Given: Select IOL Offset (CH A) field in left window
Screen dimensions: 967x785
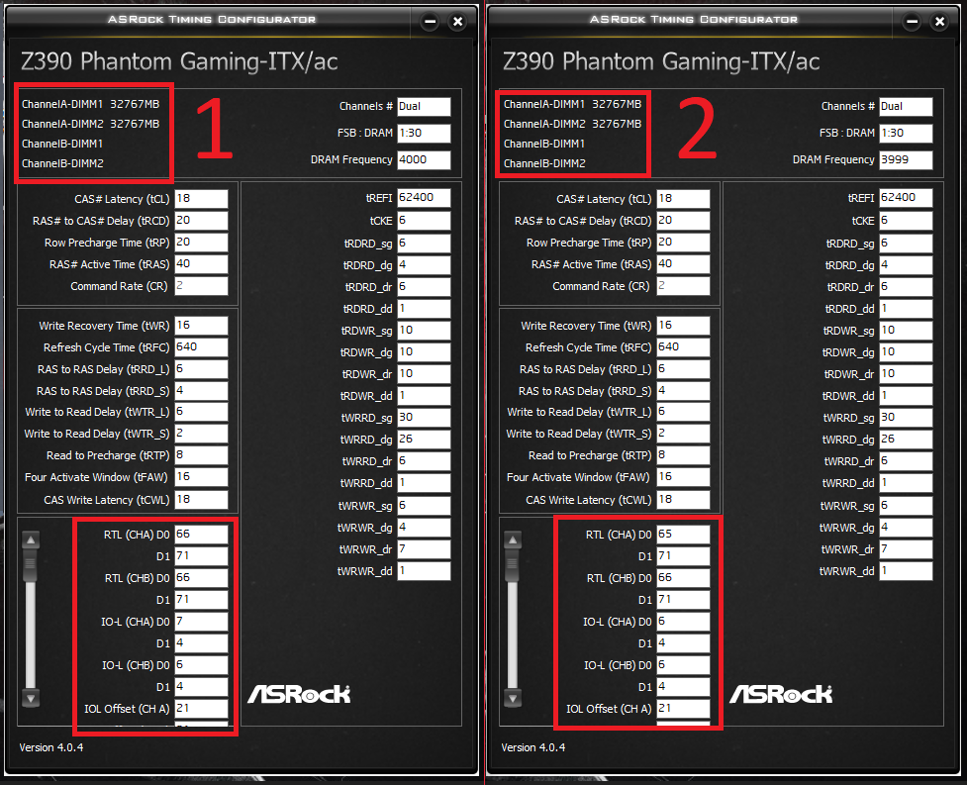Looking at the screenshot, I should point(201,709).
